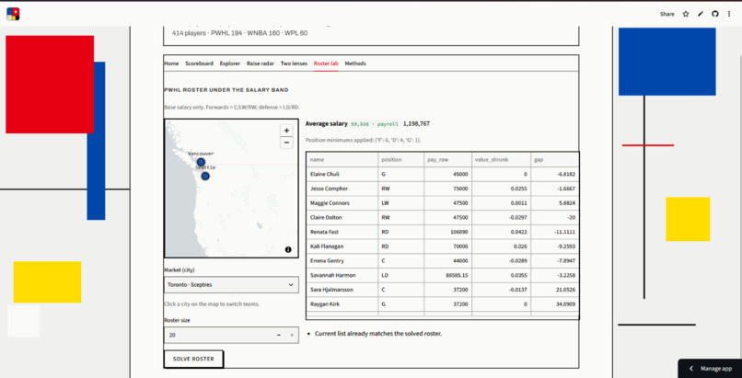Screen dimensions: 742x378
Task: Select the Jesse Compher name cell
Action: (x=342, y=189)
